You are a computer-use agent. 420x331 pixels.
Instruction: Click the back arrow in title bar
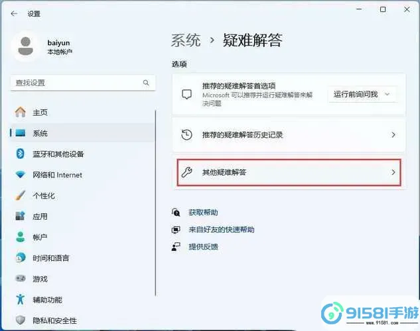[x=14, y=13]
